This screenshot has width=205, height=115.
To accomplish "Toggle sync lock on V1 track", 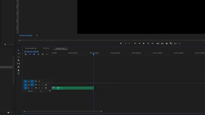I will (36, 81).
